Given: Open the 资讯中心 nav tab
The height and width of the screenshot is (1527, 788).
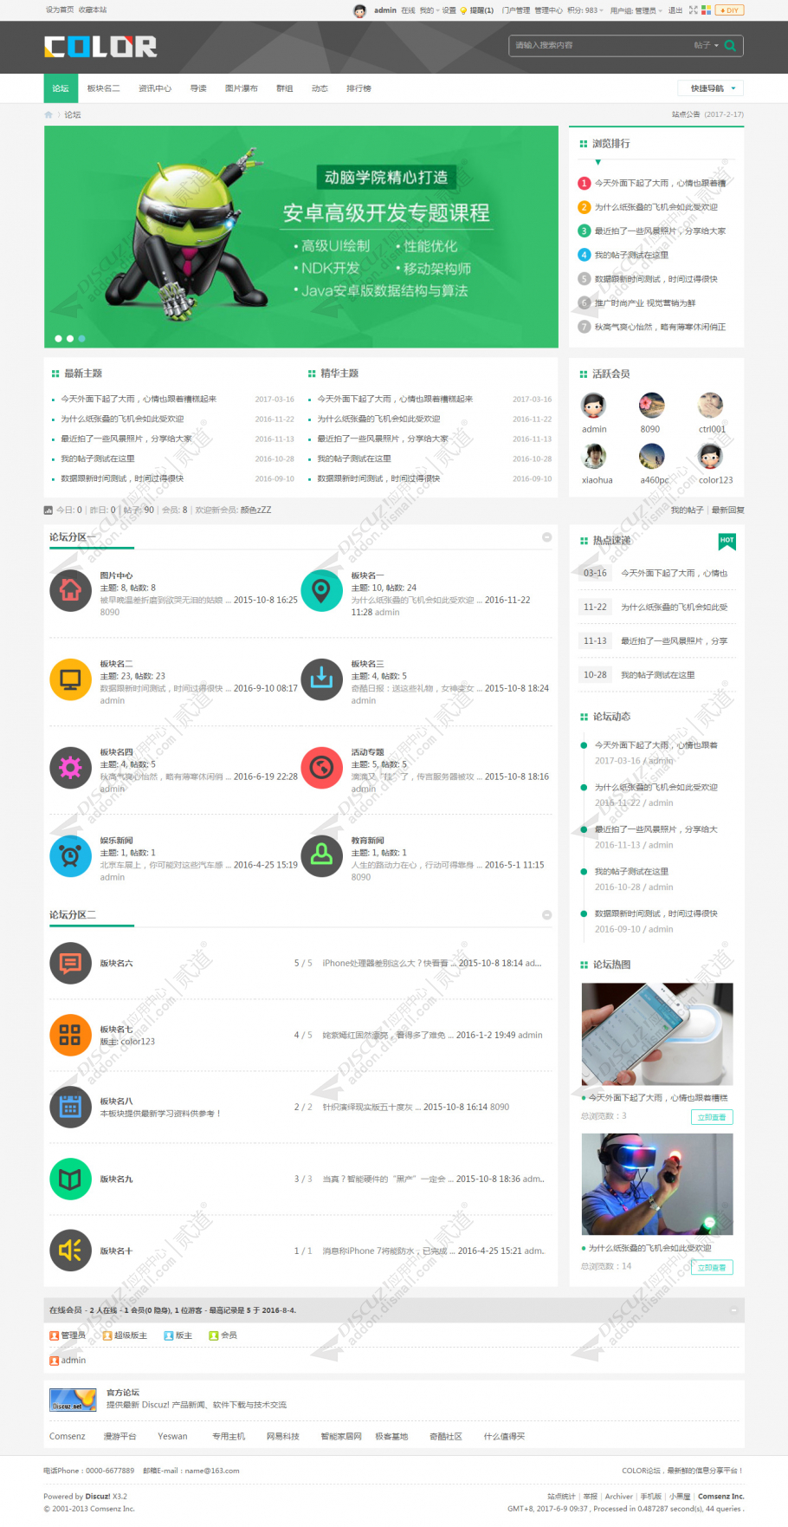Looking at the screenshot, I should click(155, 88).
